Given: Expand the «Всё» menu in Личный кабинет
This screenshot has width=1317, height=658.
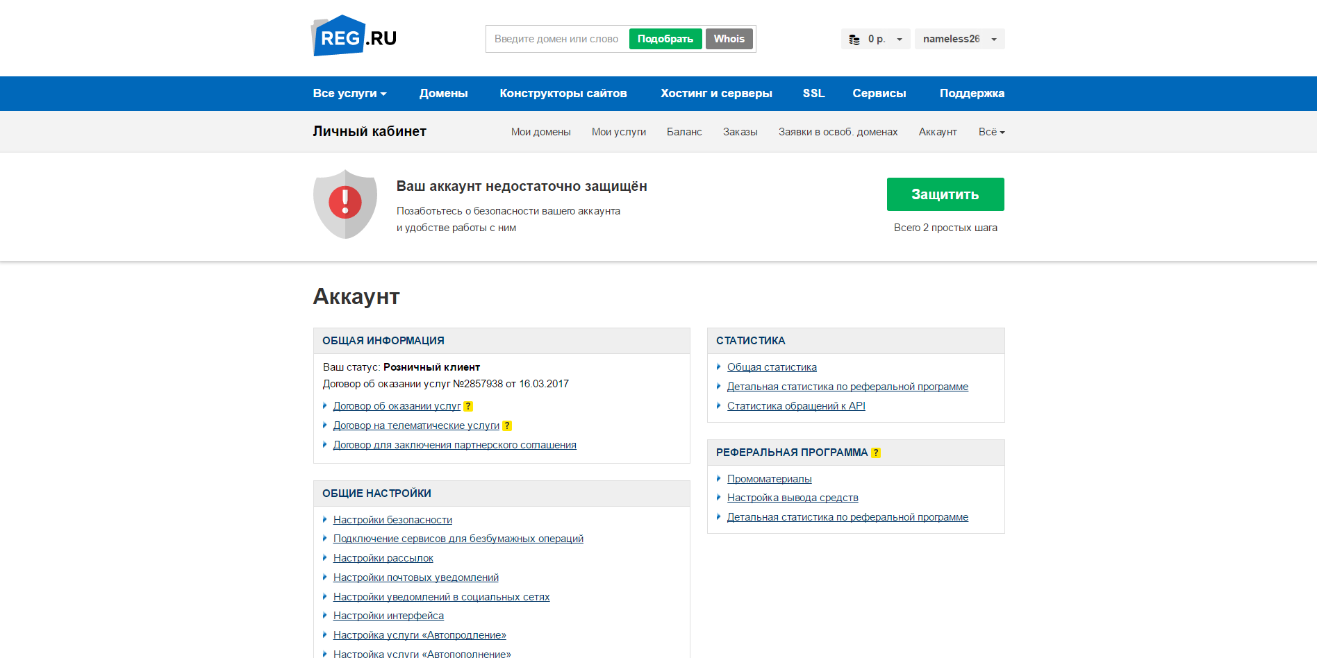Looking at the screenshot, I should 991,131.
